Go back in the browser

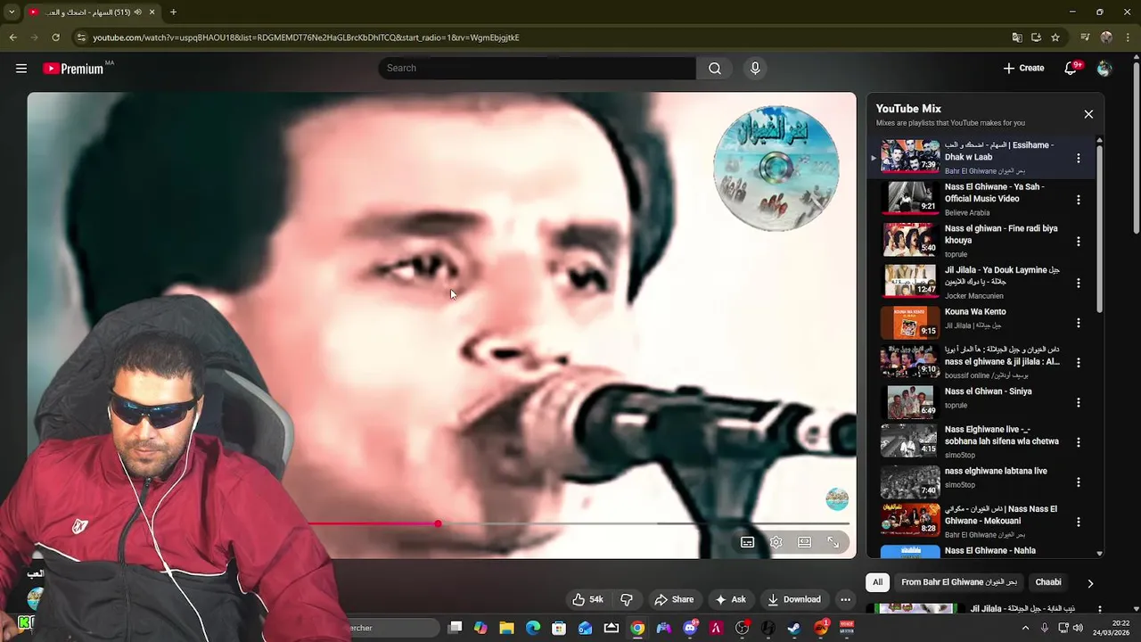(12, 37)
